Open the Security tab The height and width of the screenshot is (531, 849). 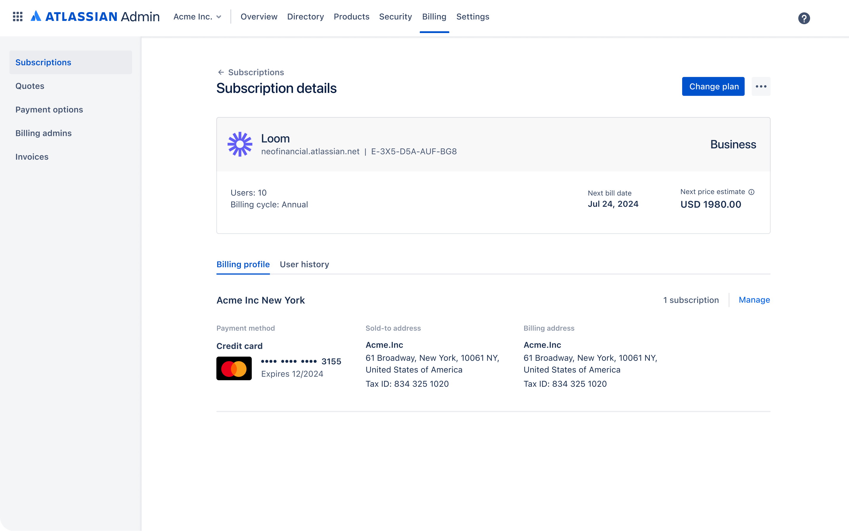395,17
